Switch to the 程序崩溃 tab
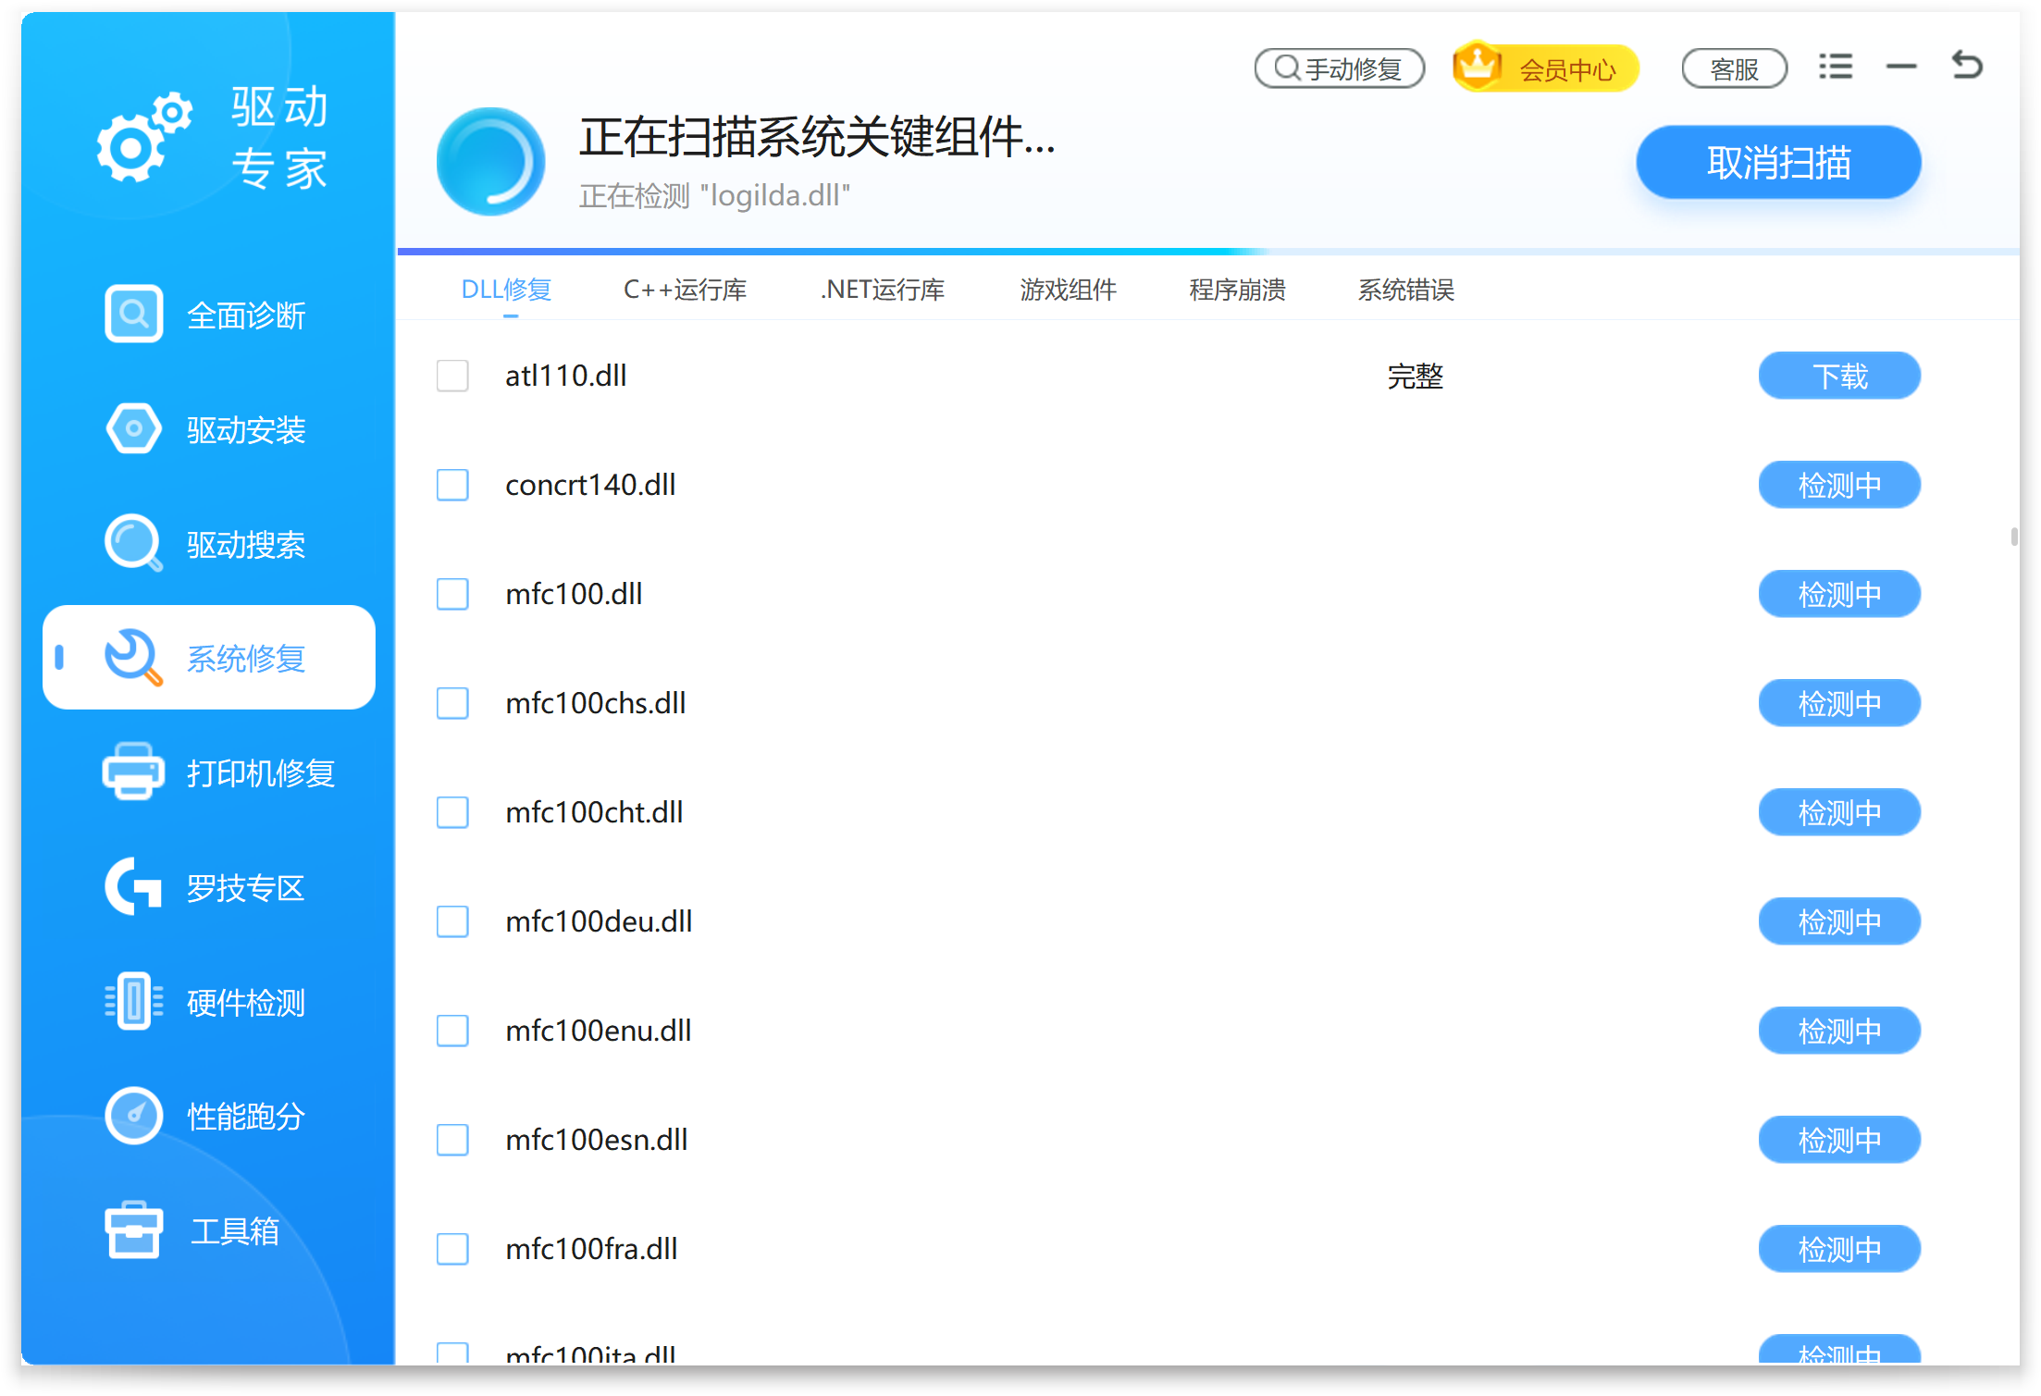Screen dimensions: 2041x1396 [1238, 290]
